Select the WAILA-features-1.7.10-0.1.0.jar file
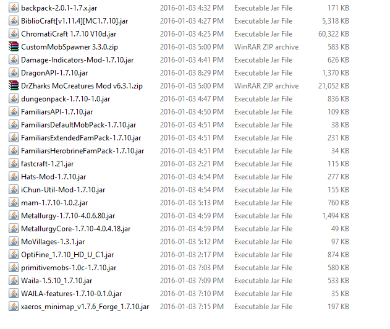The image size is (390, 329). click(x=72, y=294)
